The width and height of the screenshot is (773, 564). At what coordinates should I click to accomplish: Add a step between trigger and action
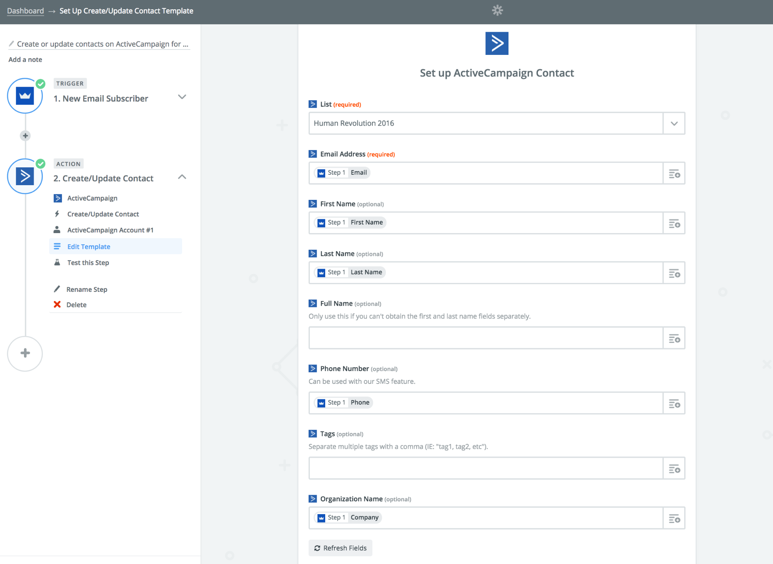coord(25,136)
